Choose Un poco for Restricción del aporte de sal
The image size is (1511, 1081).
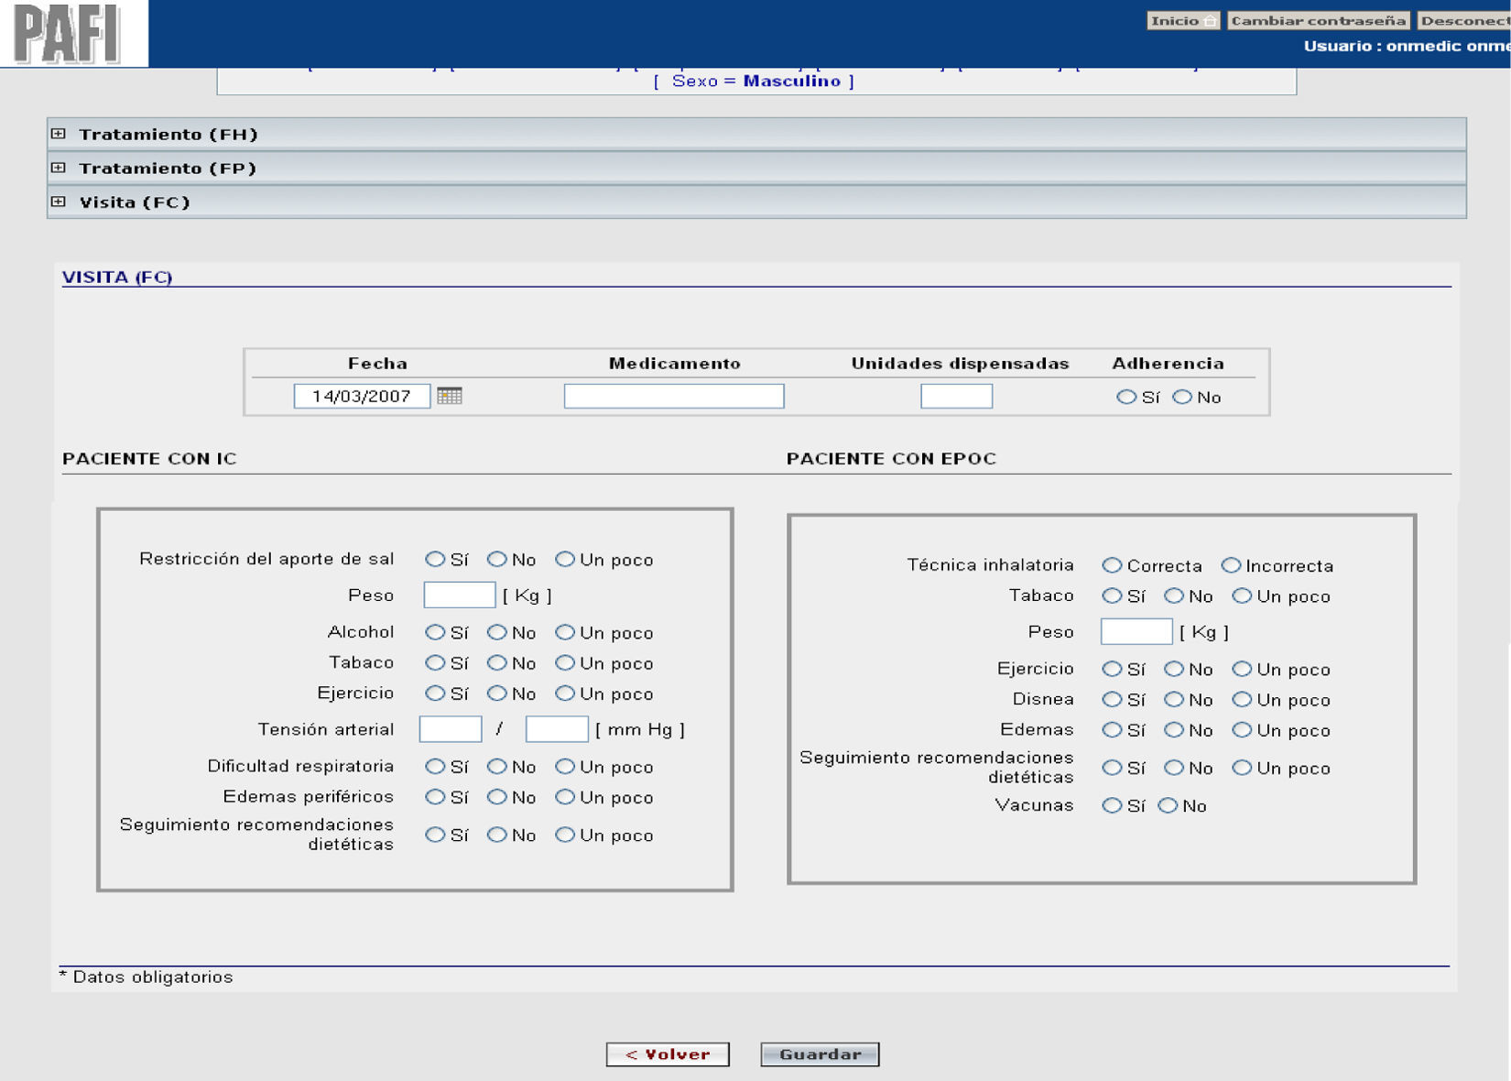click(x=565, y=559)
